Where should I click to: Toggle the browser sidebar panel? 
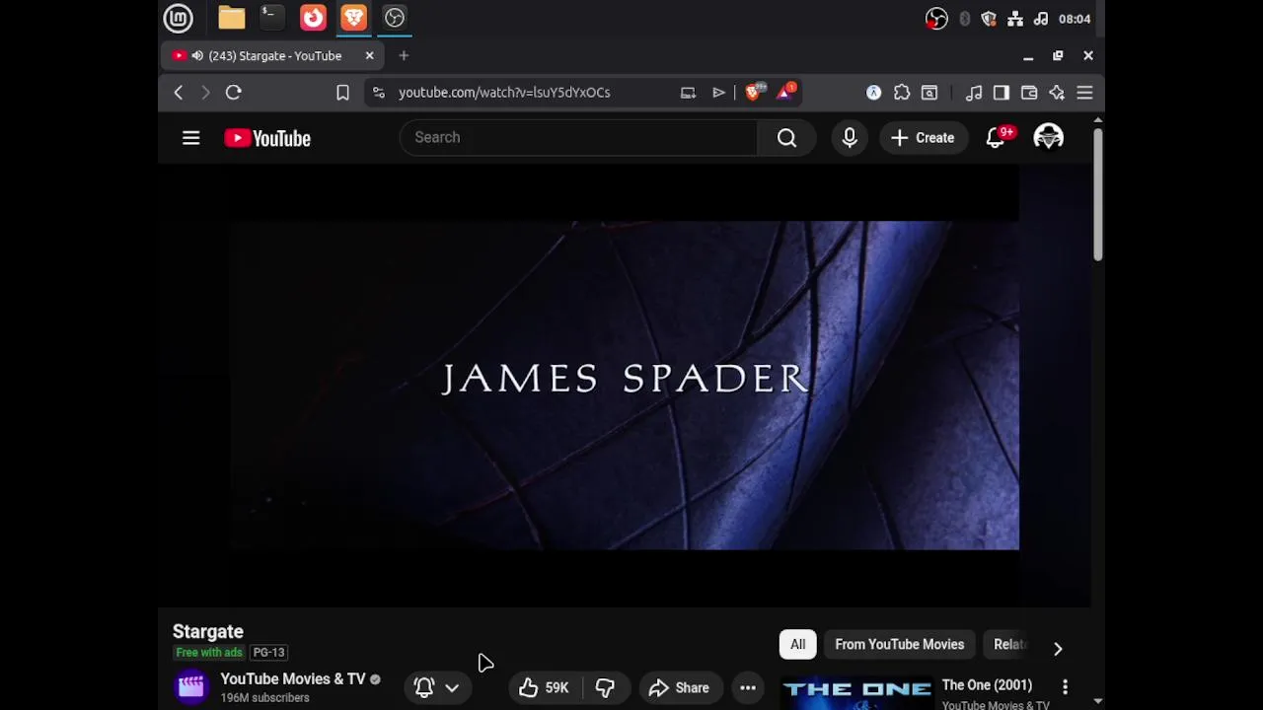[1002, 93]
